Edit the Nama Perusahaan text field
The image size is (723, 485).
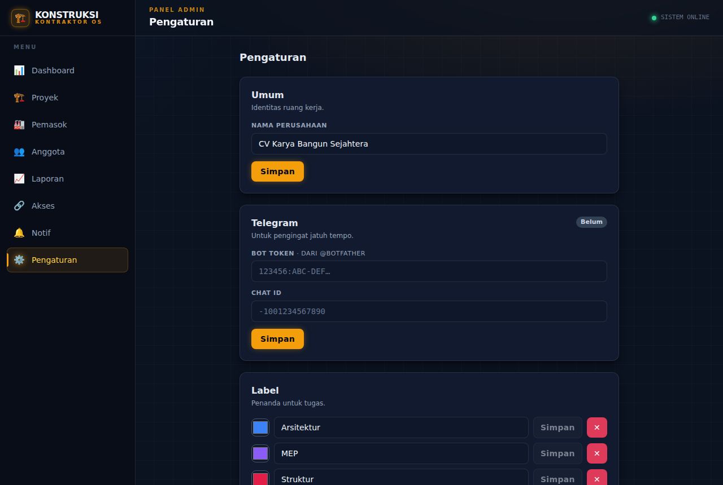tap(429, 144)
